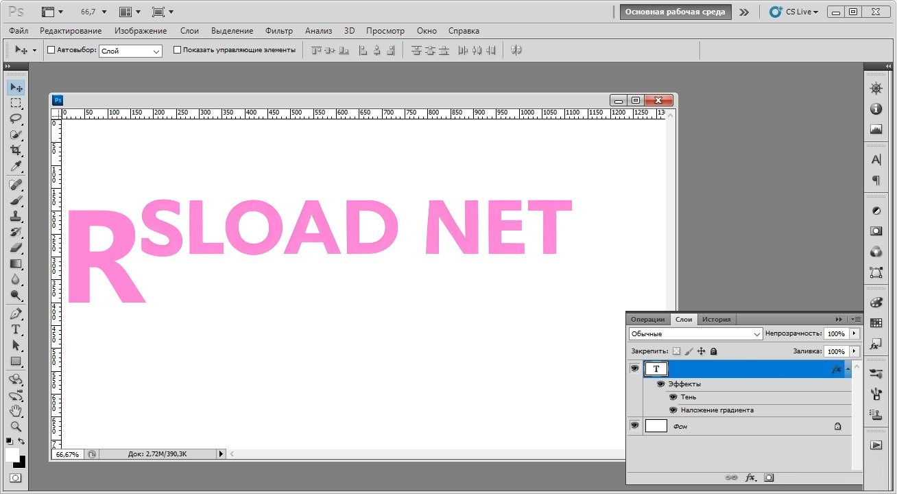This screenshot has height=494, width=897.
Task: Select the Brush tool
Action: (16, 200)
